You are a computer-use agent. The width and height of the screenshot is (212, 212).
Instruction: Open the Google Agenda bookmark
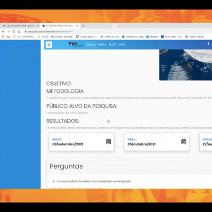87,37
